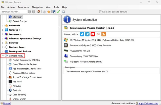Select the Case Sensitivity tree item

(19, 94)
